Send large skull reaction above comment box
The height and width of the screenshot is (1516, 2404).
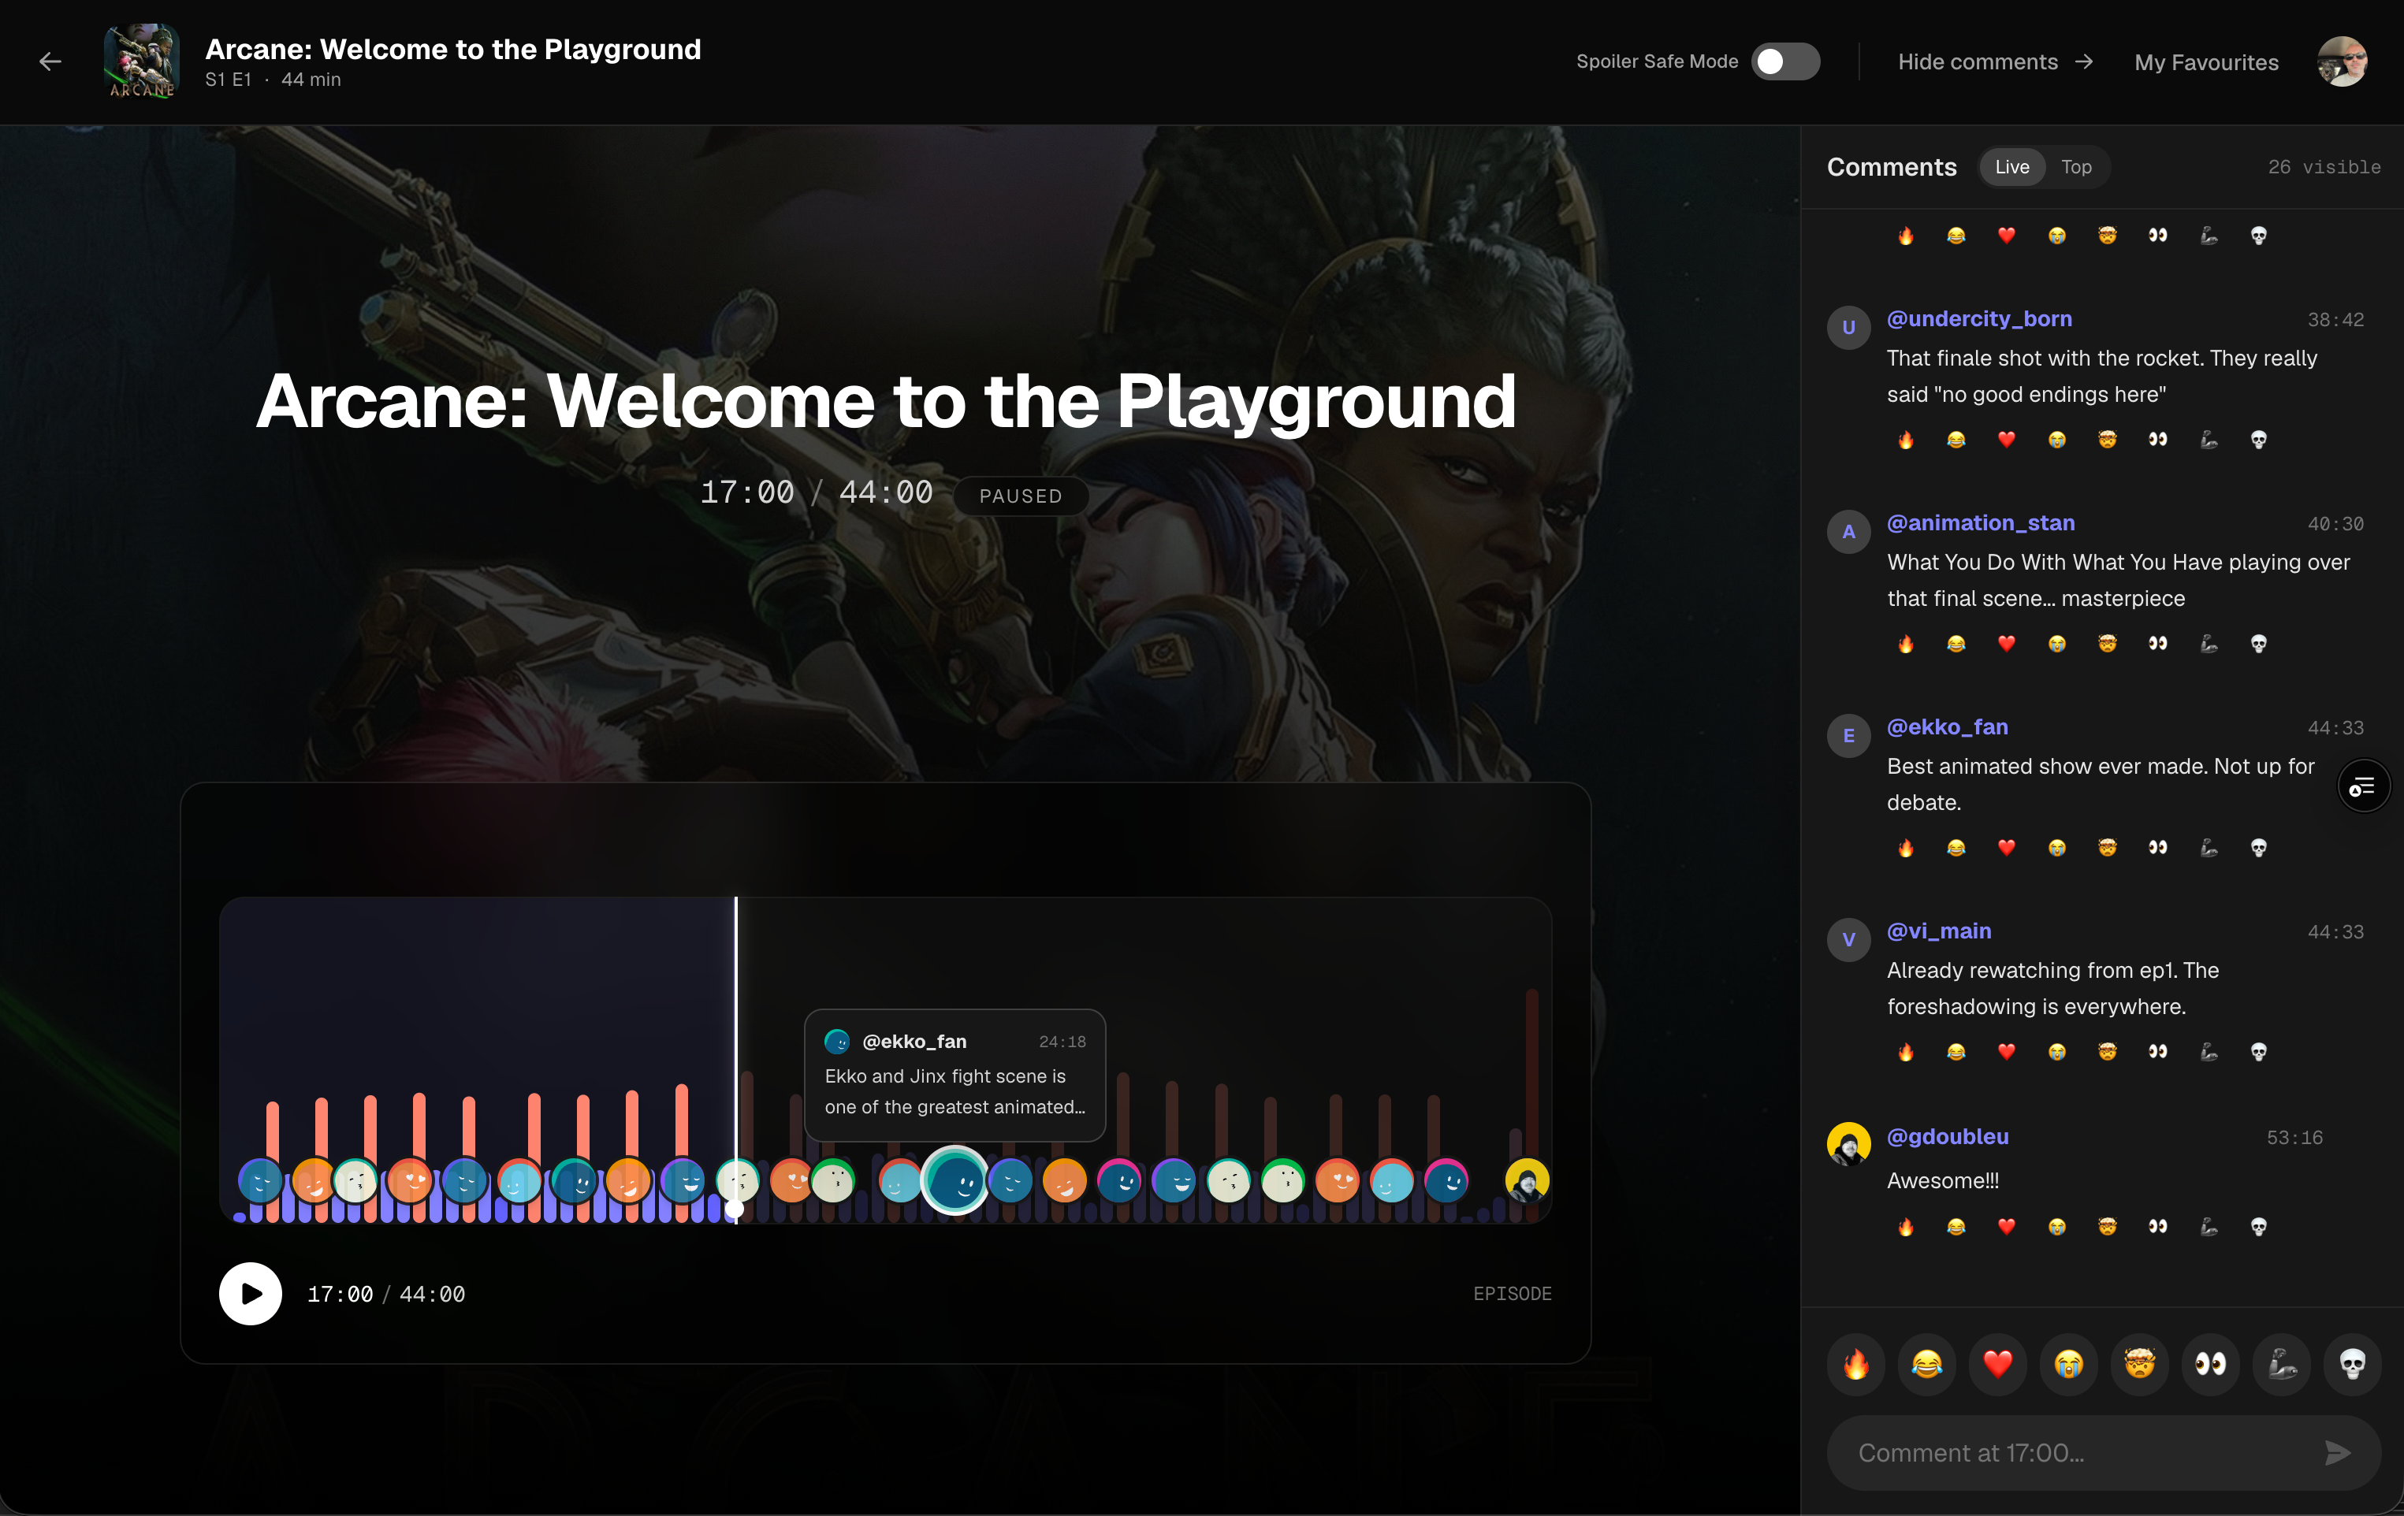pyautogui.click(x=2352, y=1364)
